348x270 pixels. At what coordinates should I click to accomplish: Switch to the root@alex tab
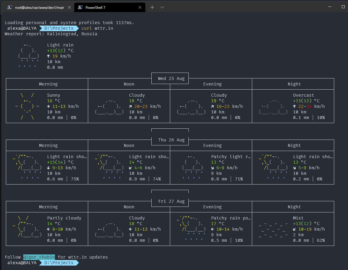tap(39, 8)
